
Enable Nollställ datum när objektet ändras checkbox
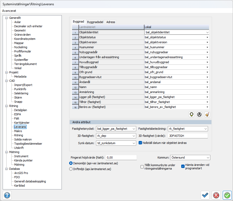[141, 143]
